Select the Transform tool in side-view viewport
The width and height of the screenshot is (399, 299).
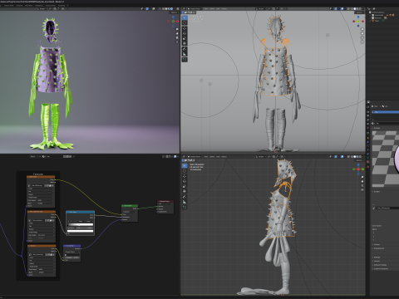tap(185, 191)
